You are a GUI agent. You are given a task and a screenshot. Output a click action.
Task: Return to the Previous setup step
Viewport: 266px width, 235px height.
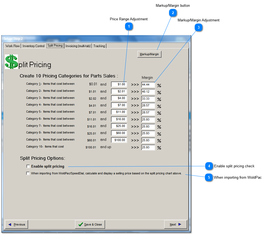click(x=16, y=224)
